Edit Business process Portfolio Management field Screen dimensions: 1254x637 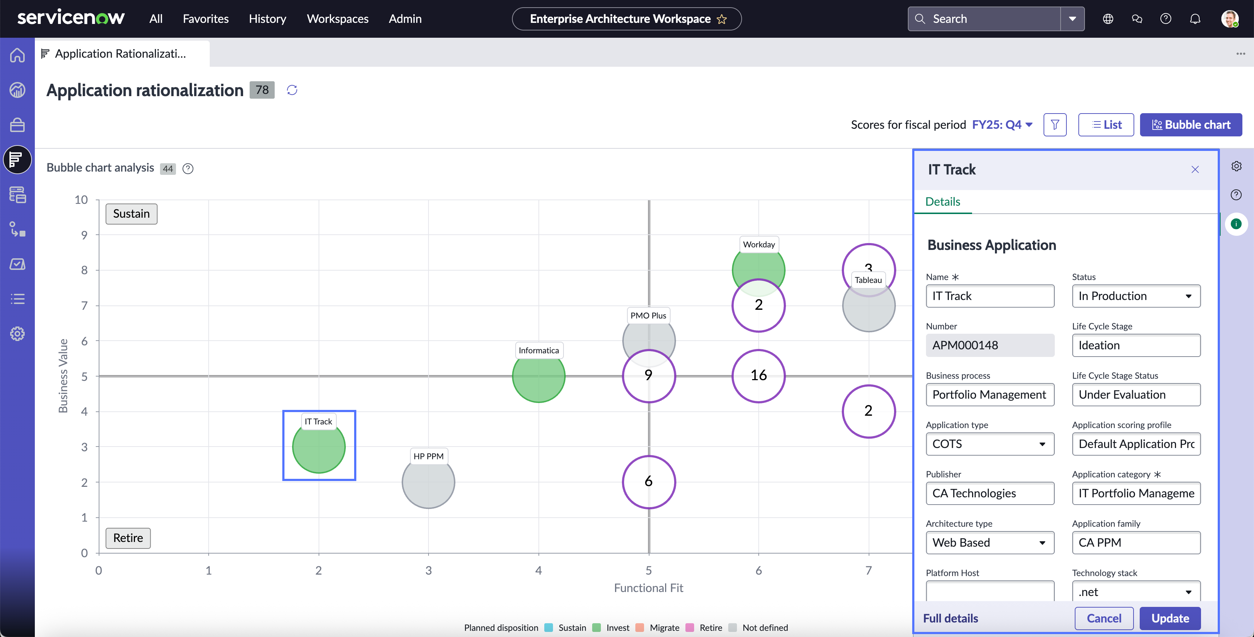(990, 395)
